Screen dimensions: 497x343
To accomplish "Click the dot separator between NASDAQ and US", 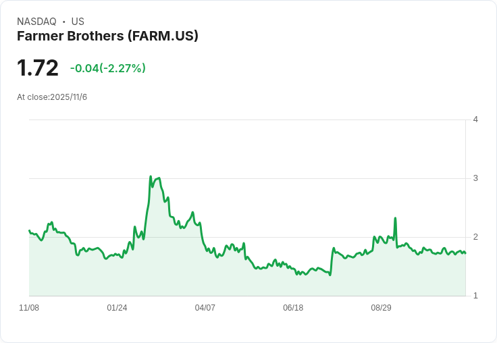I will pos(64,22).
